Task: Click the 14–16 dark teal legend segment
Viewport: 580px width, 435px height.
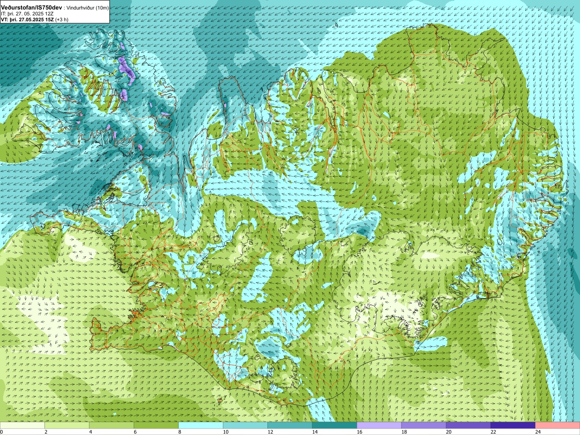Action: pyautogui.click(x=334, y=425)
